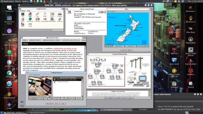Open Computer Networking window's control-menu box
This screenshot has width=203, height=114.
pyautogui.click(x=88, y=54)
